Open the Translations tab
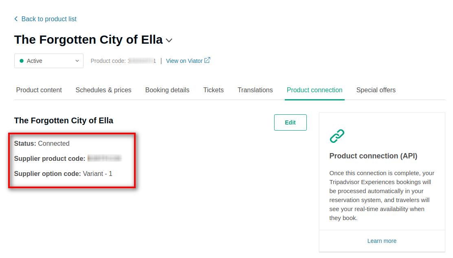Screen dimensions: 453x258 point(255,90)
